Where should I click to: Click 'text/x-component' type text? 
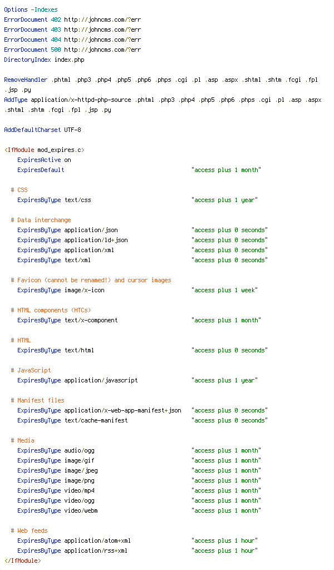(91, 320)
